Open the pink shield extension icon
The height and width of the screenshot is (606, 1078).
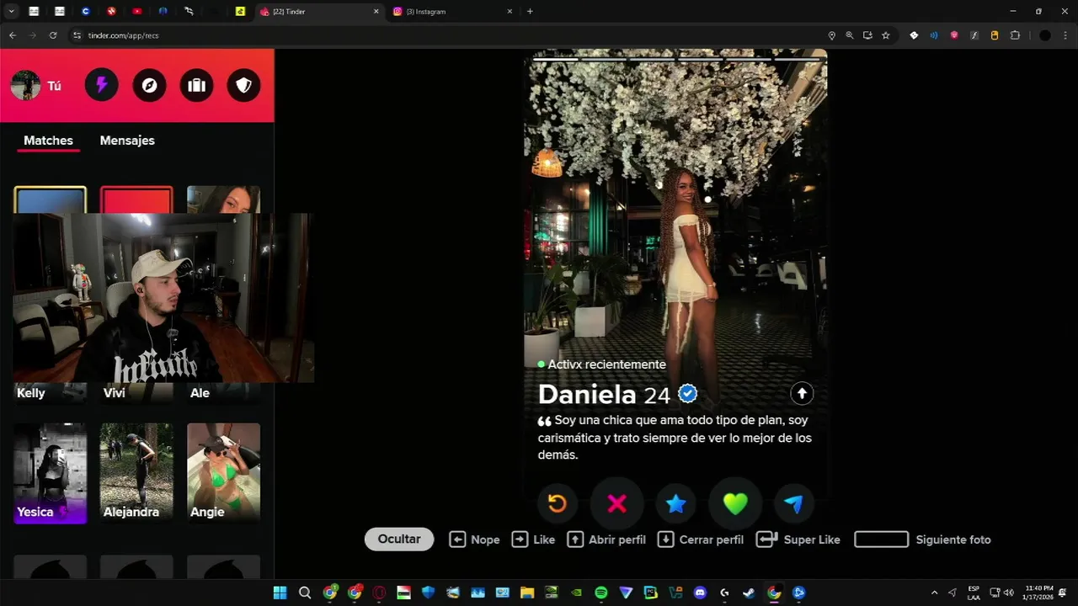tap(954, 35)
